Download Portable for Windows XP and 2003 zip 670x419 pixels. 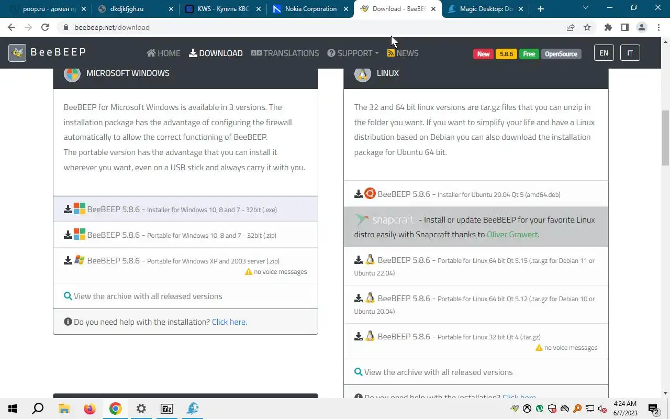pyautogui.click(x=185, y=265)
